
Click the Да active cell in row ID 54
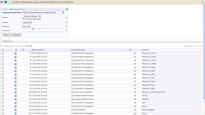(135, 81)
